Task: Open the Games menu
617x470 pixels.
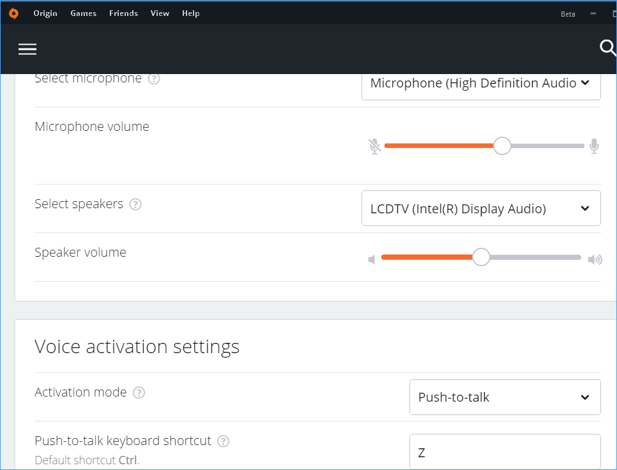Action: click(x=83, y=13)
